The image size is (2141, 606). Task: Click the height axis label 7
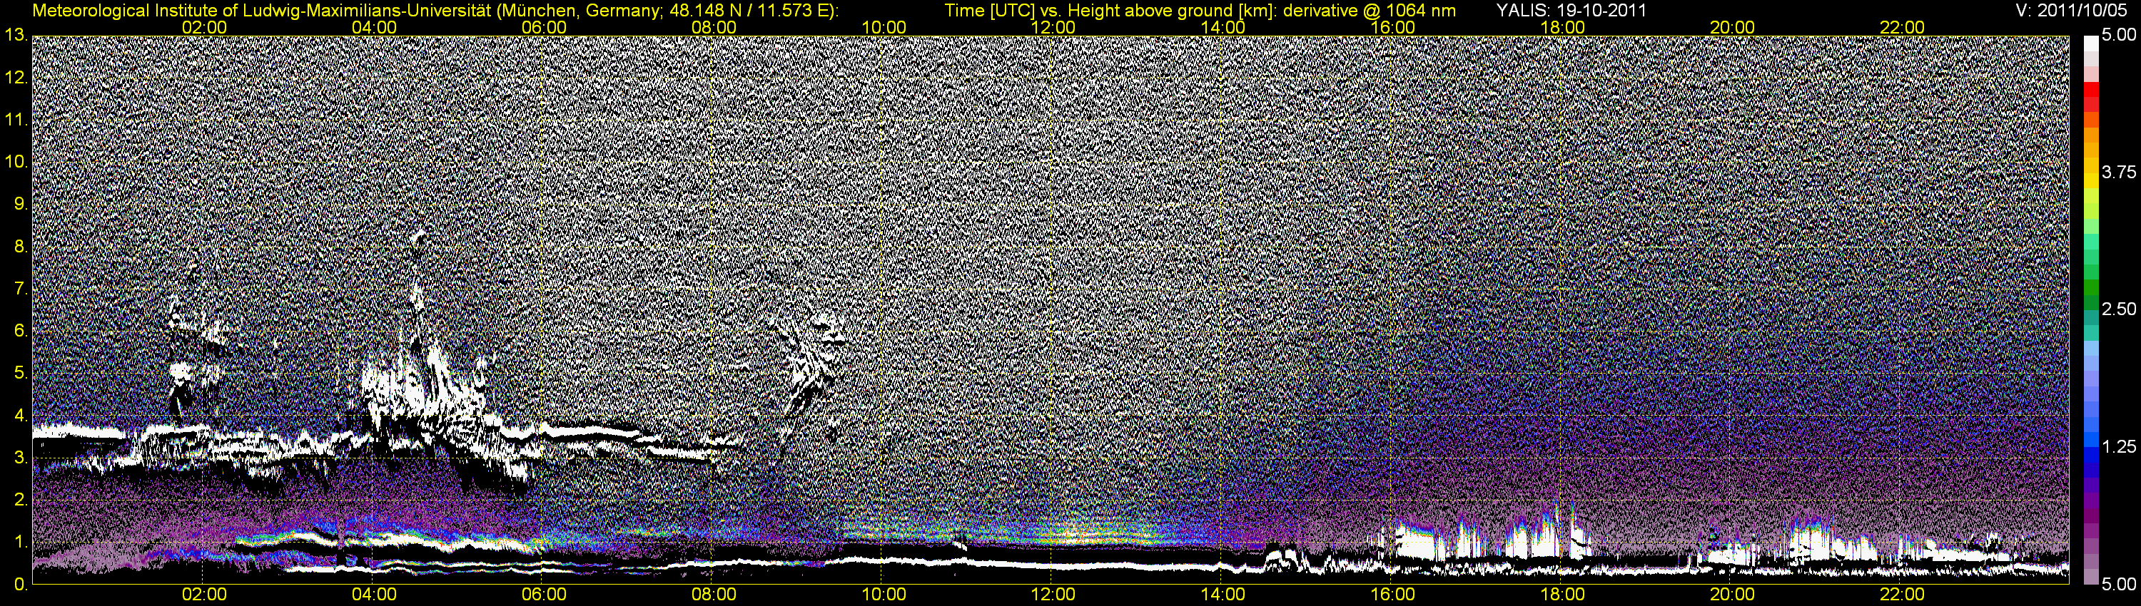pyautogui.click(x=21, y=289)
